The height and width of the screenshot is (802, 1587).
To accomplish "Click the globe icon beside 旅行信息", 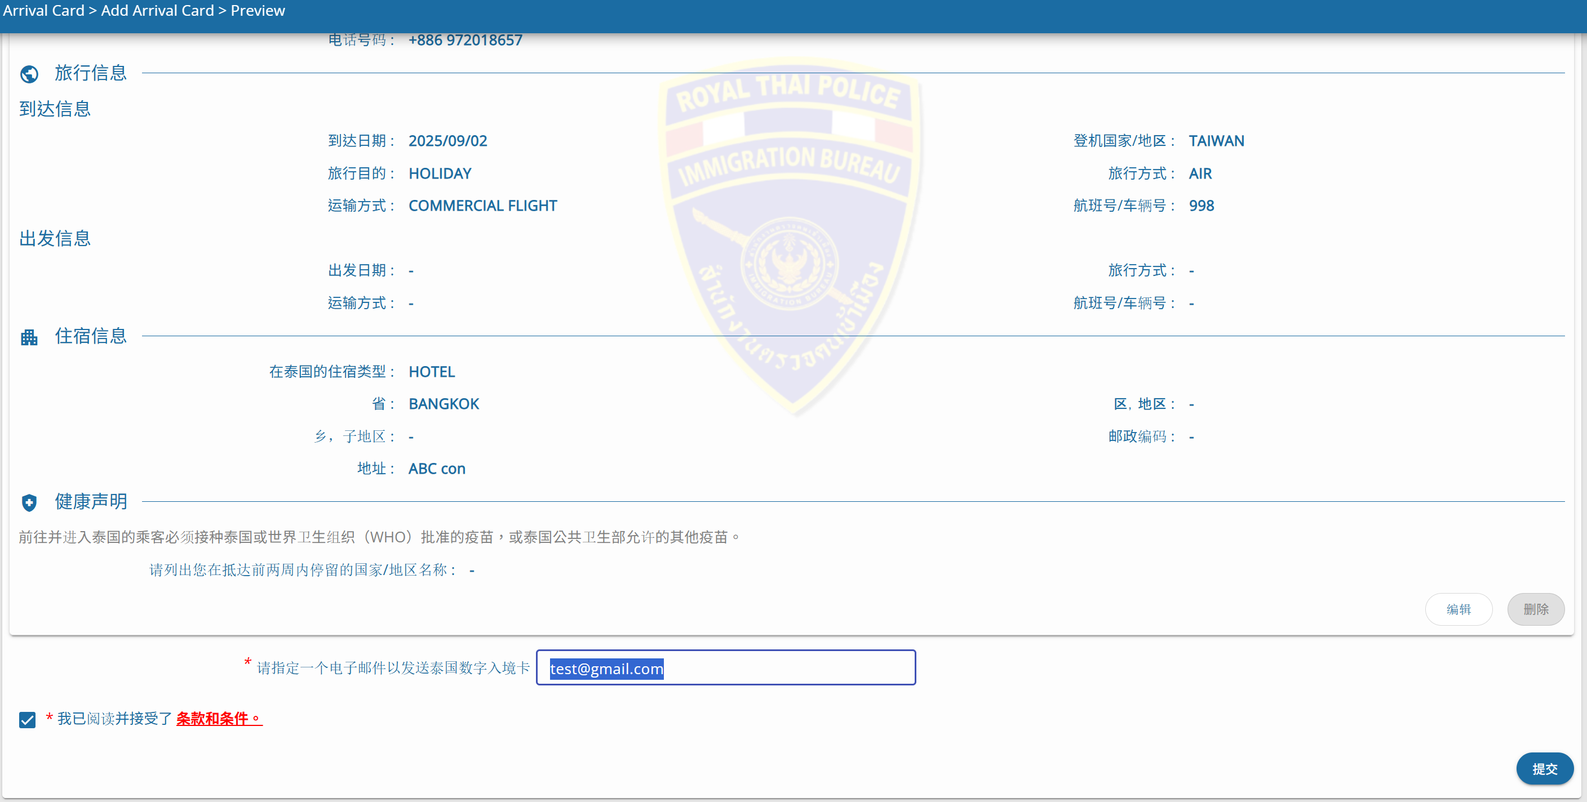I will pyautogui.click(x=29, y=74).
